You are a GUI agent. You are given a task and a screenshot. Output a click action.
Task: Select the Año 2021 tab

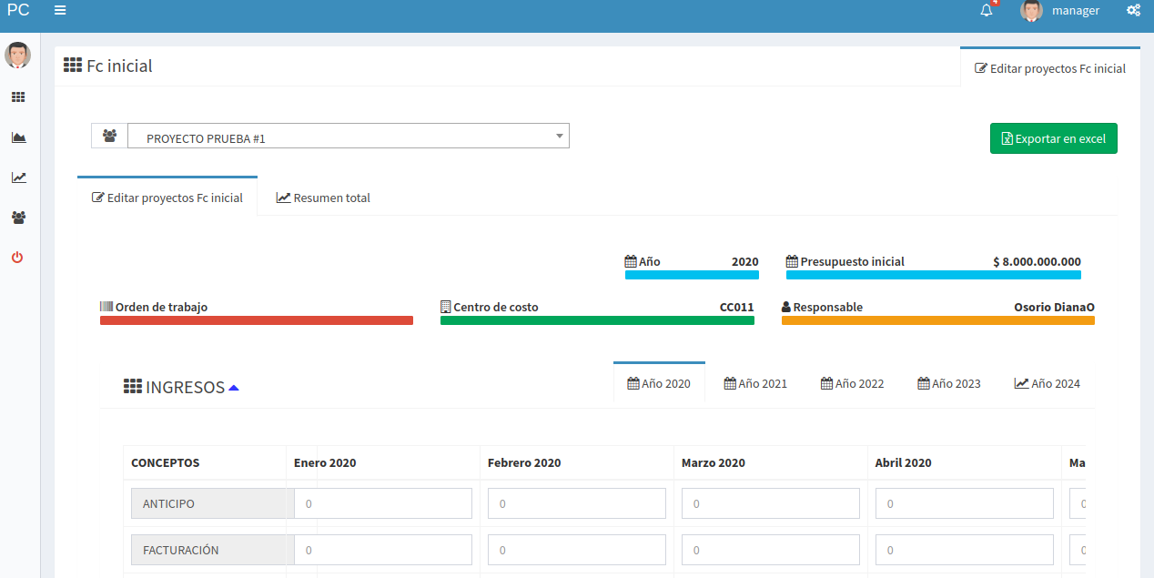755,383
